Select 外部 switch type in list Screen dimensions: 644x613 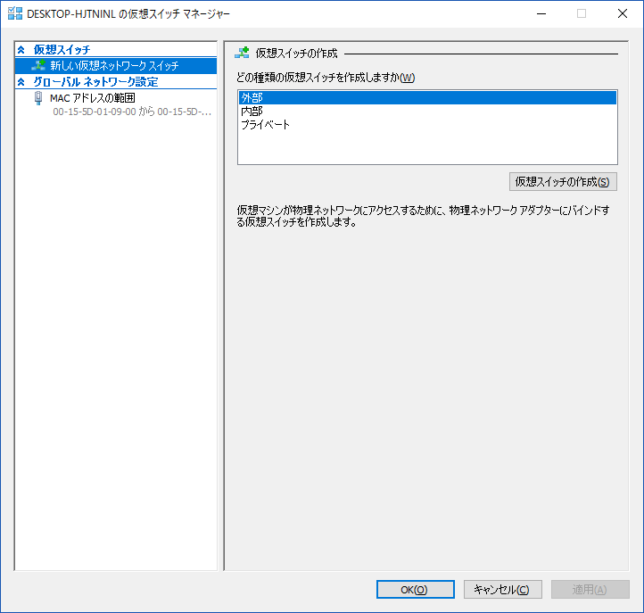point(427,98)
